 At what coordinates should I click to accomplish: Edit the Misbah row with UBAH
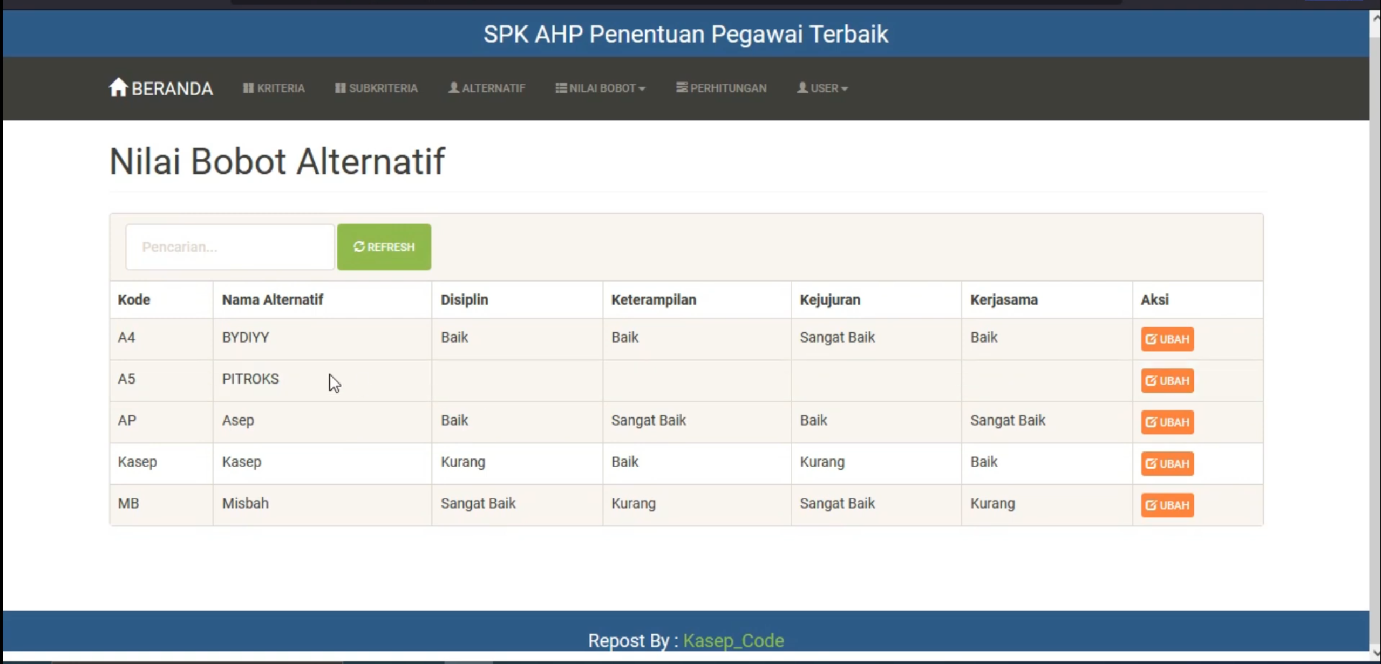(x=1167, y=505)
